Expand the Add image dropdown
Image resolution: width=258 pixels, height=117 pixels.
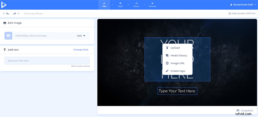81,36
